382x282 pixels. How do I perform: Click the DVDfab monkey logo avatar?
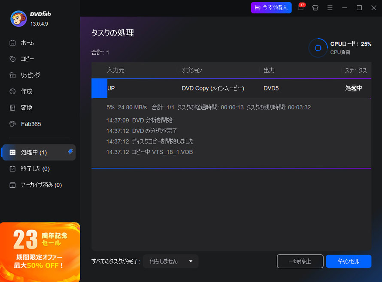pyautogui.click(x=18, y=18)
